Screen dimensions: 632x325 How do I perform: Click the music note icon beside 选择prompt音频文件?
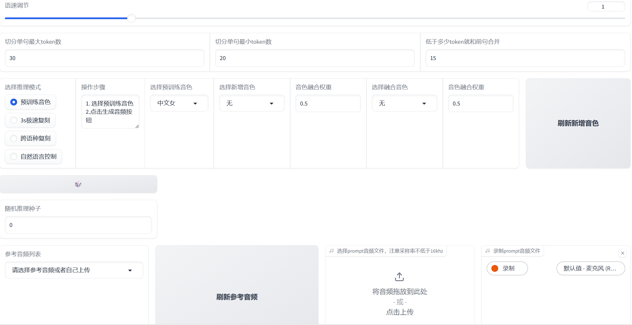(332, 251)
